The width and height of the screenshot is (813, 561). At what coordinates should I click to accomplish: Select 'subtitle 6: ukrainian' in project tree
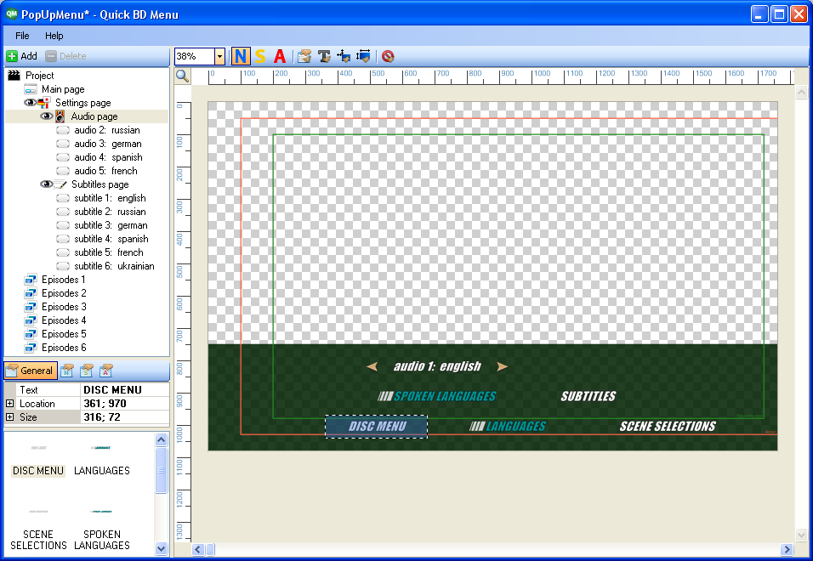[x=114, y=266]
